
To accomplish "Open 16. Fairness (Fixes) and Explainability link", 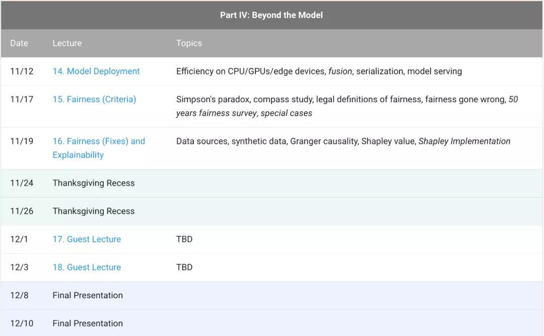I will (99, 141).
